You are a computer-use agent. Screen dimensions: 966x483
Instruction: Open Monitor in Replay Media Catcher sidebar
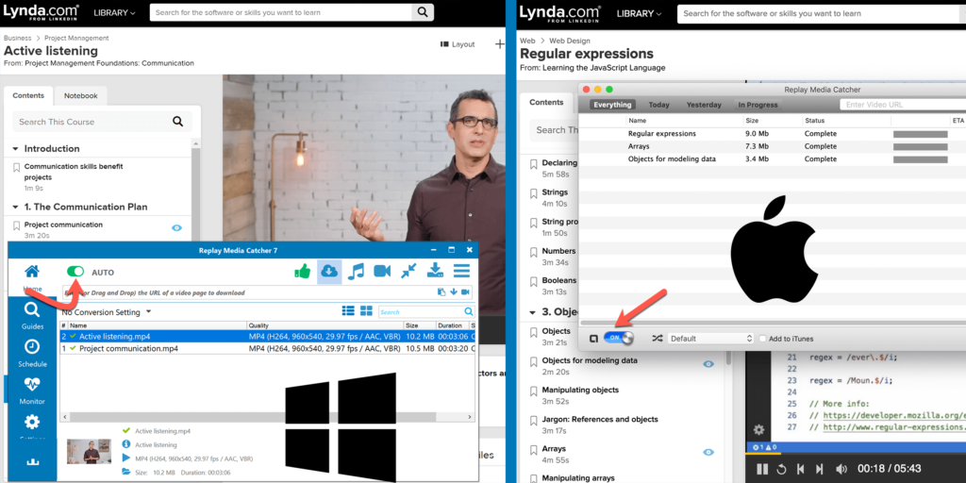[x=32, y=391]
